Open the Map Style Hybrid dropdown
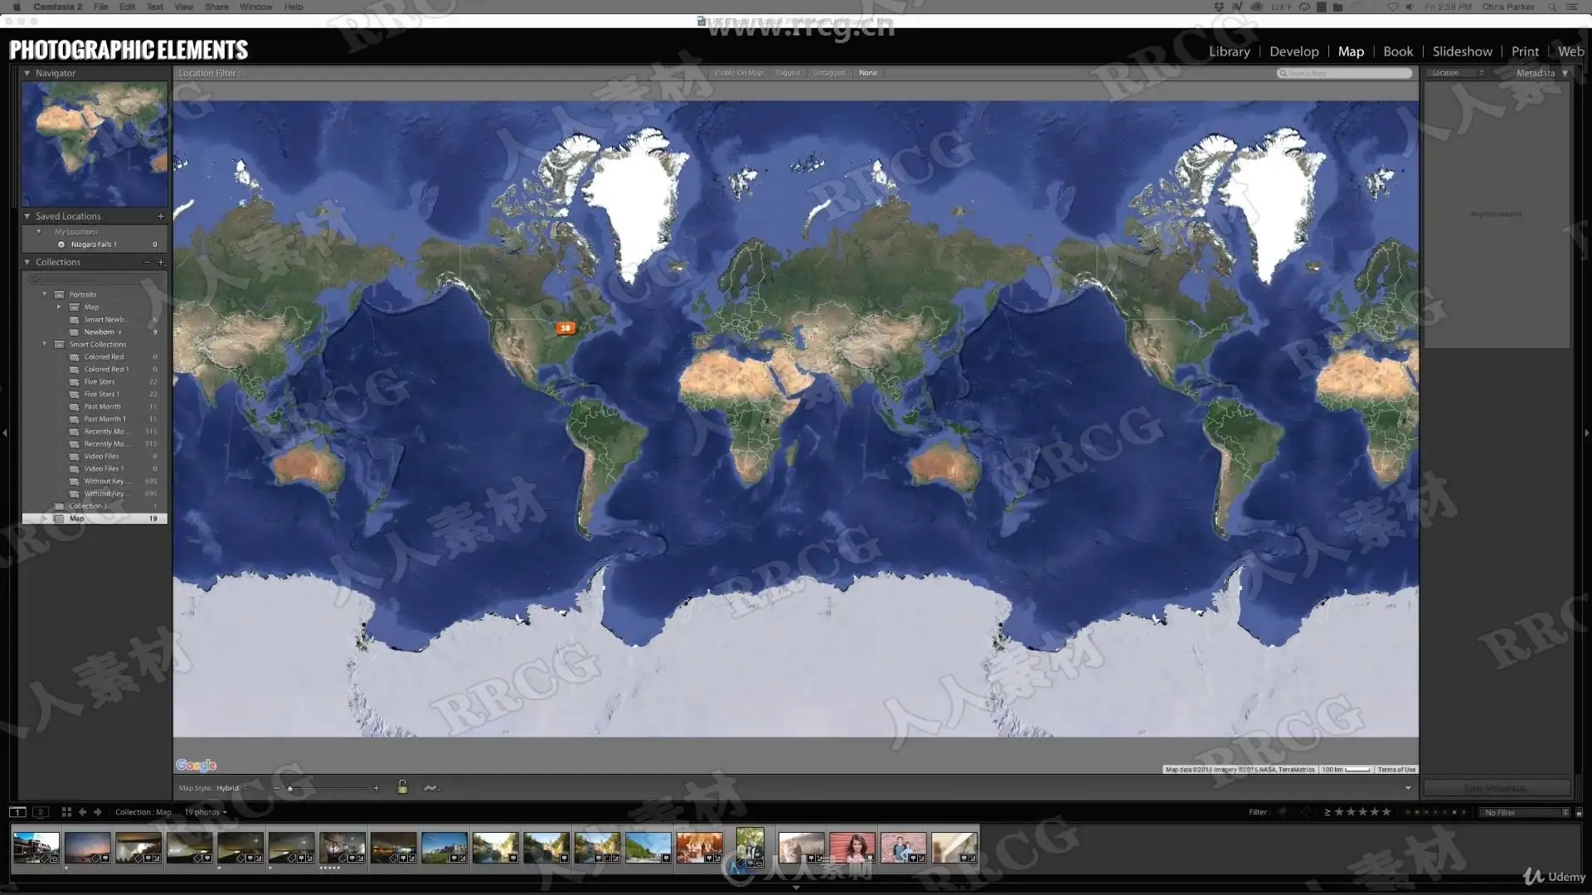1592x895 pixels. [231, 788]
